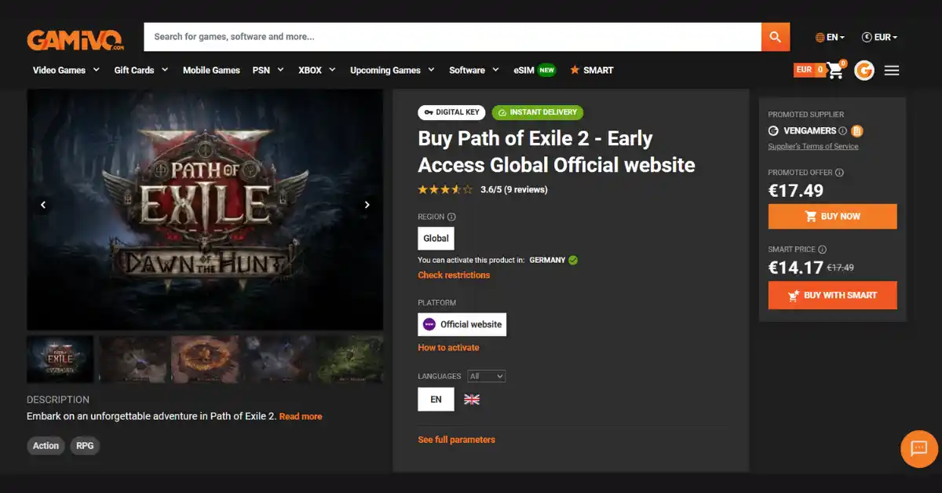Viewport: 942px width, 493px height.
Task: Click the Buy Now button
Action: 832,217
